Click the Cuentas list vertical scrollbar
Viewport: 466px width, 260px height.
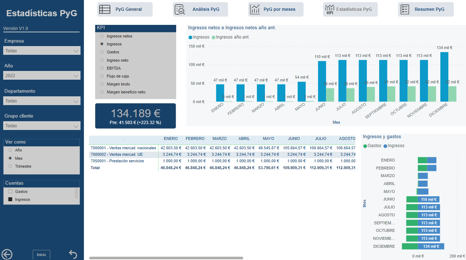coord(76,193)
